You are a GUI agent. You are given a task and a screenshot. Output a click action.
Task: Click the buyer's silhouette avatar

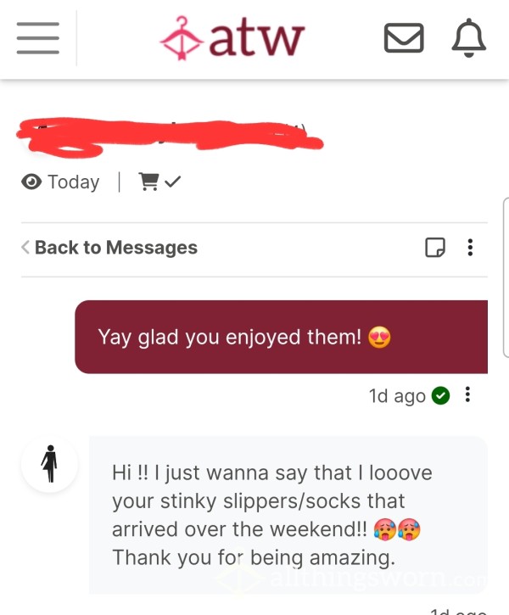coord(49,464)
